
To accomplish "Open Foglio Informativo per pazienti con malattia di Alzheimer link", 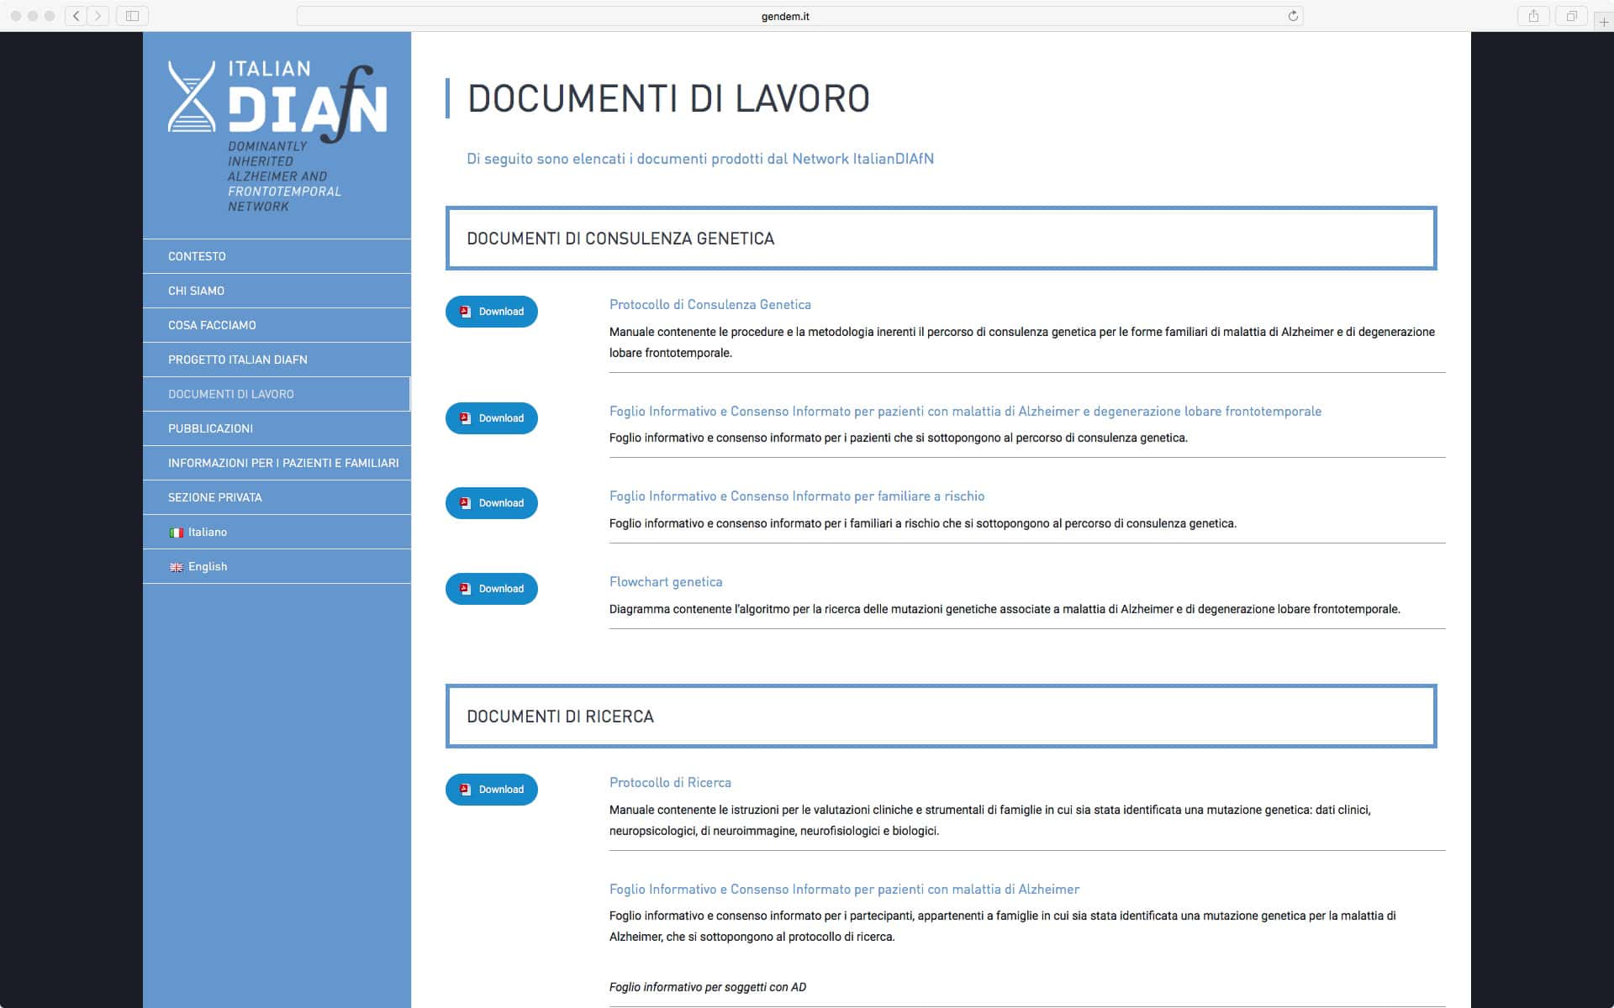I will click(x=844, y=890).
